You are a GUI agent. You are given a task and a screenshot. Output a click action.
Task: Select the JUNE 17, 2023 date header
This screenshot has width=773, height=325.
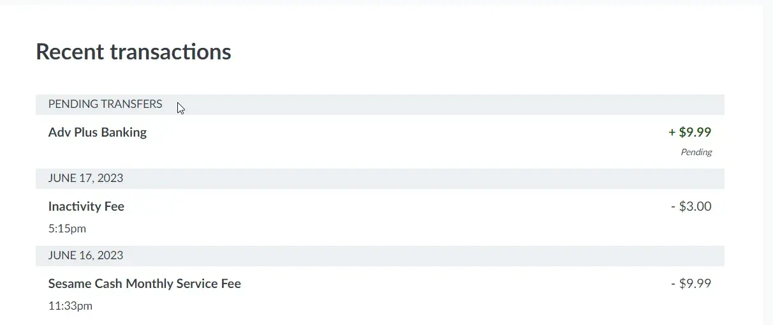pos(85,178)
